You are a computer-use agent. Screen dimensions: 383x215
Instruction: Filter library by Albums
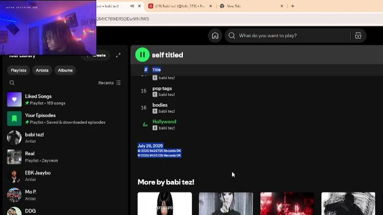point(65,70)
